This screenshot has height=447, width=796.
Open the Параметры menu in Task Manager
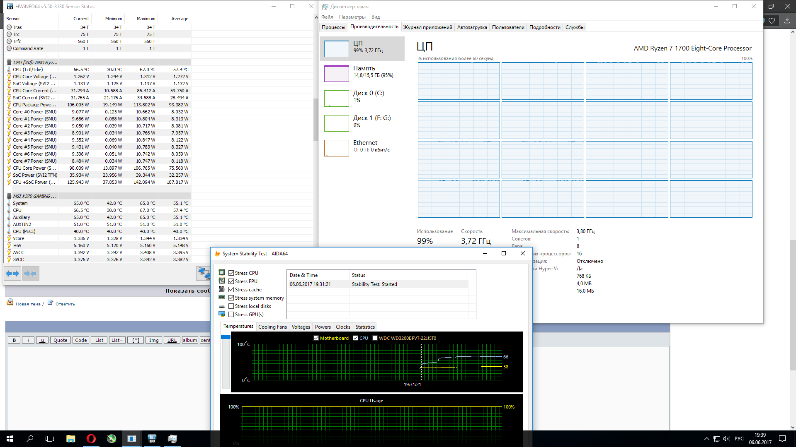click(352, 17)
